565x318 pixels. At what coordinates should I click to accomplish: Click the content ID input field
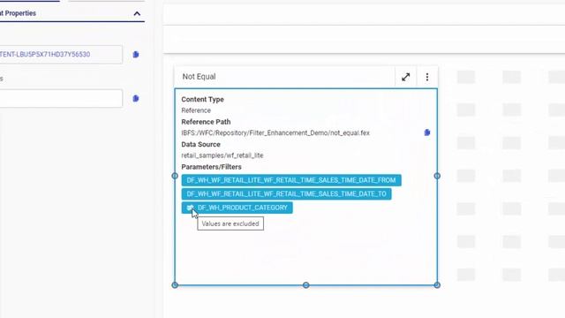[x=61, y=55]
